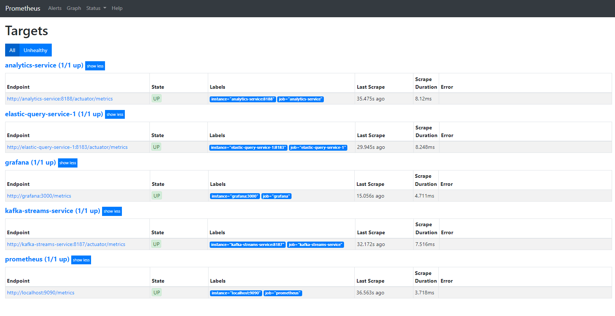This screenshot has height=316, width=615.
Task: Click the UP state badge for elastic-query-service-1
Action: click(x=156, y=147)
